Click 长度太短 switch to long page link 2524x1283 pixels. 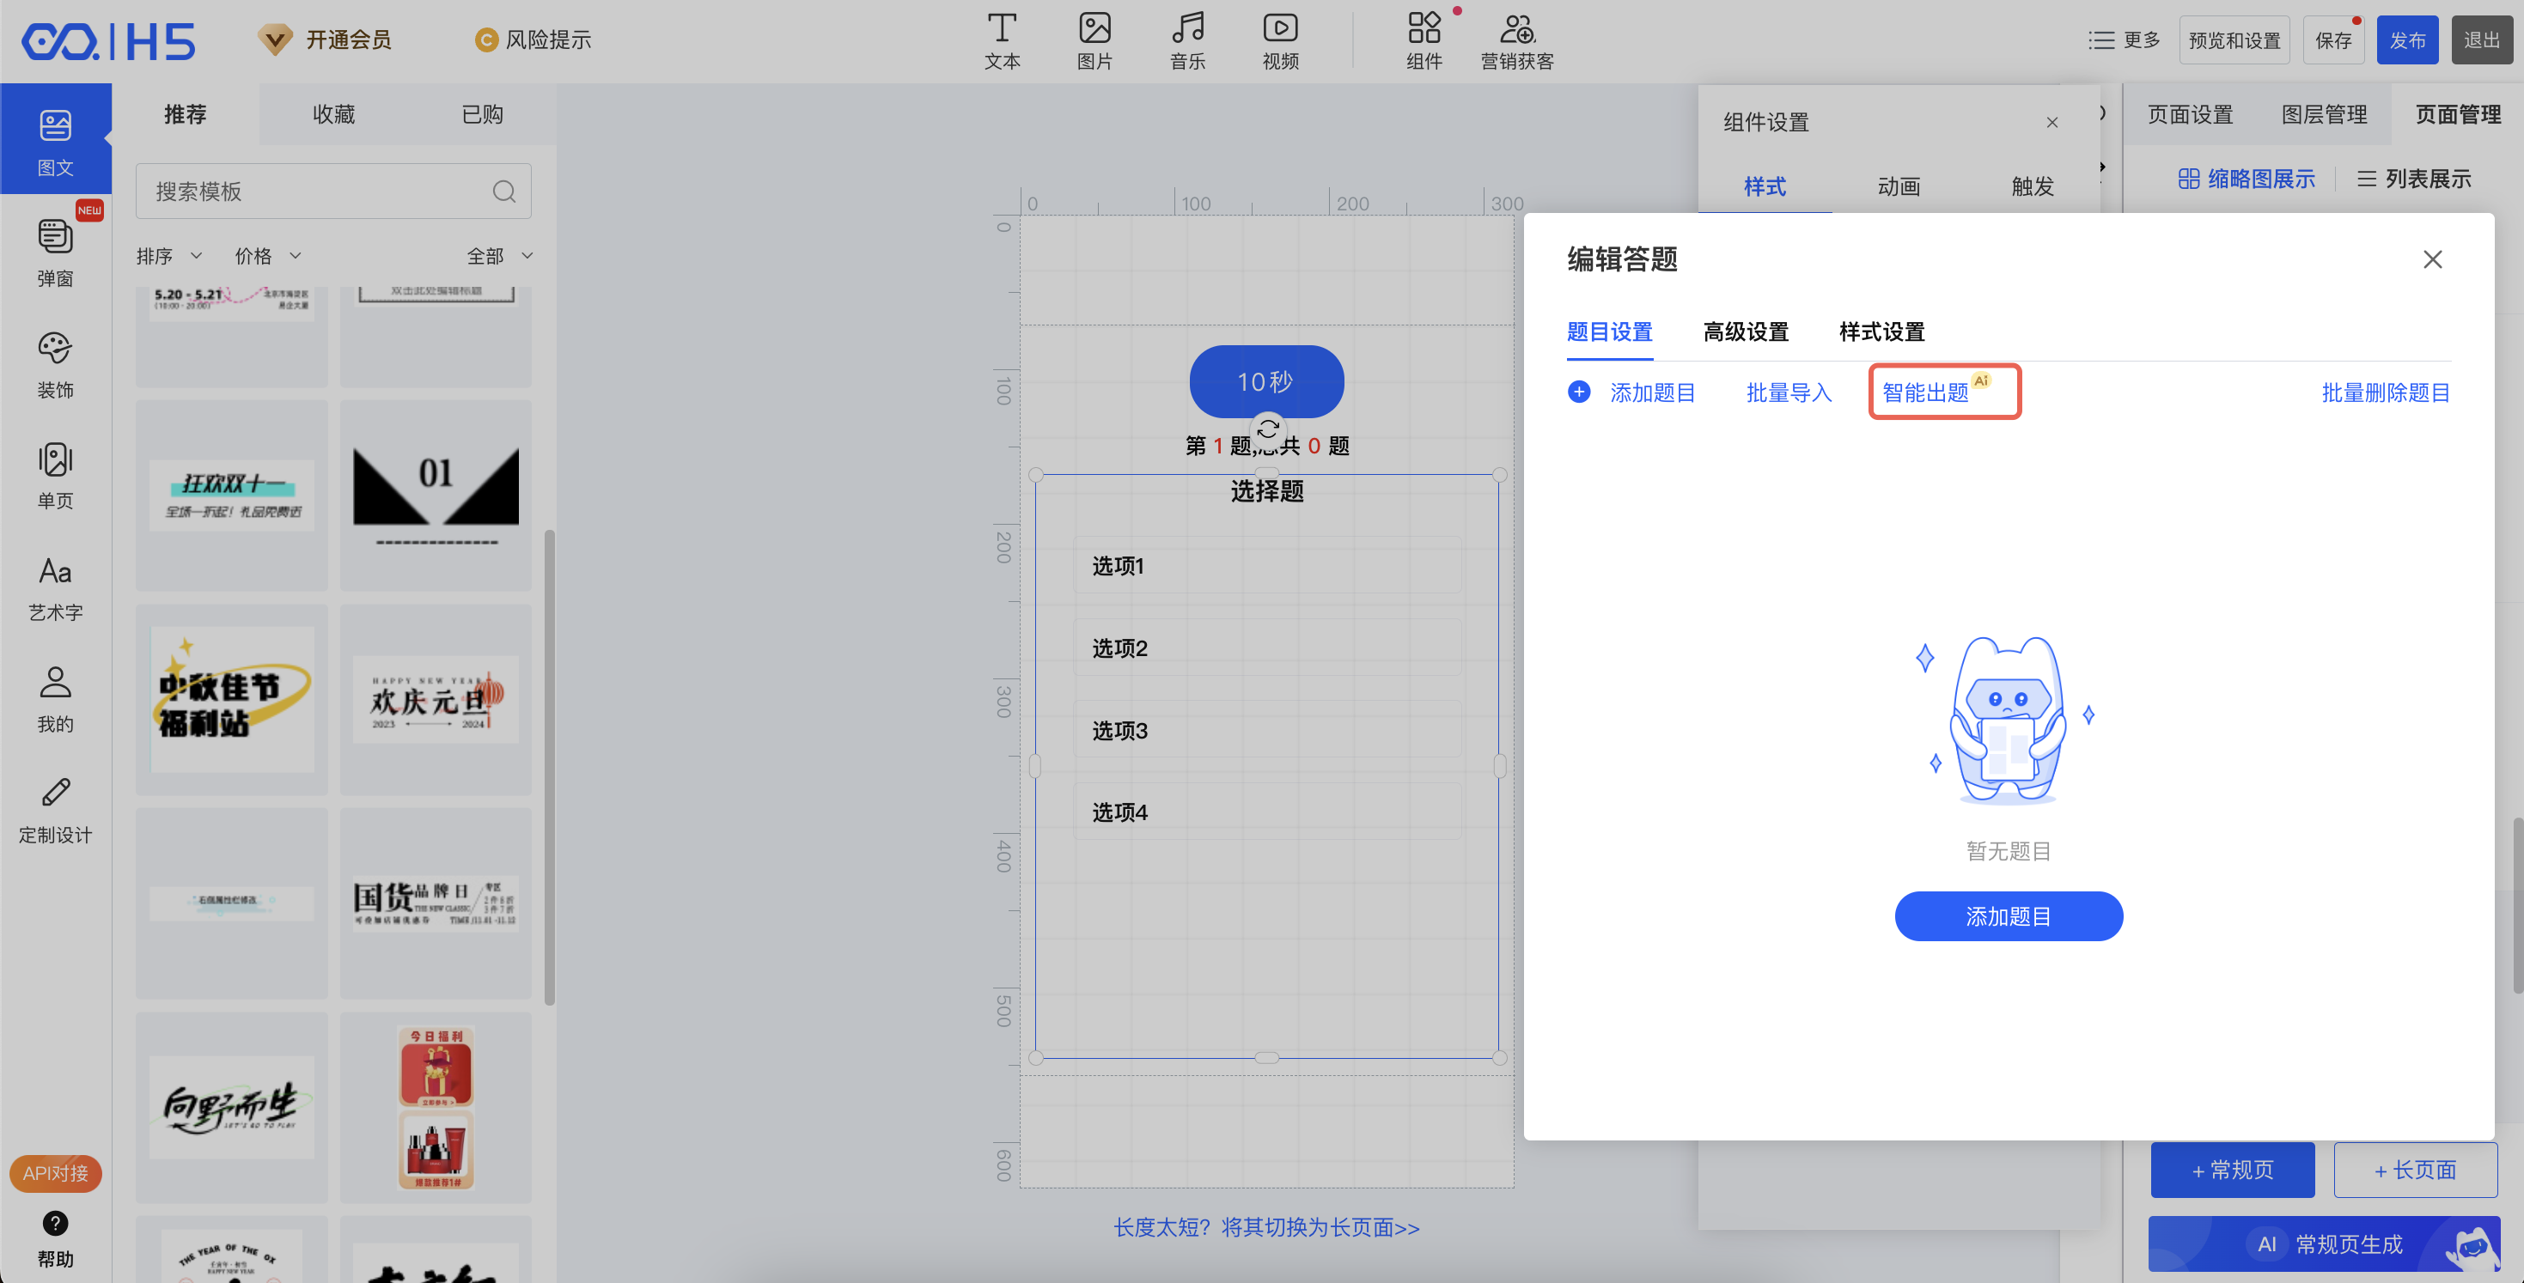point(1266,1227)
